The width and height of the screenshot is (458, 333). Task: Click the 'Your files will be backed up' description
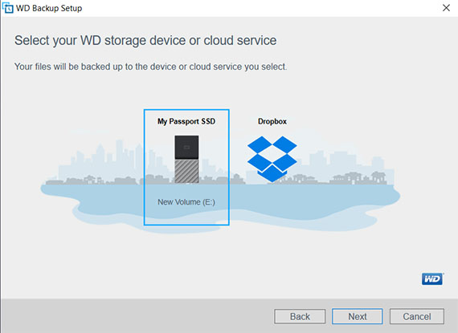[151, 67]
